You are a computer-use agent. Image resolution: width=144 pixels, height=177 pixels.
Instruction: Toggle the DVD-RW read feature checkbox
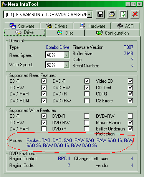coord(87,88)
